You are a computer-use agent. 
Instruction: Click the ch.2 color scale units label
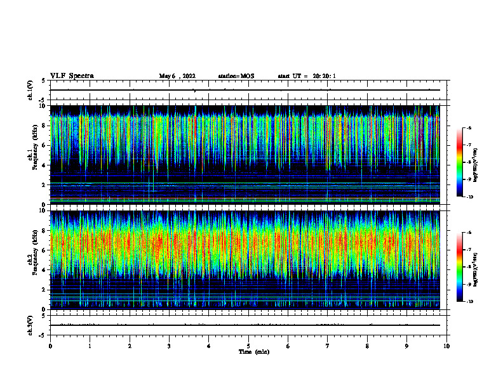tap(476, 269)
